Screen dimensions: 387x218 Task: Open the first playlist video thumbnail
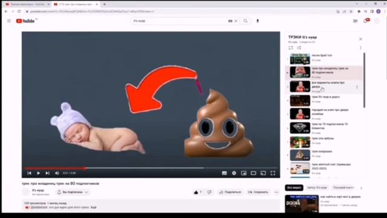pos(300,59)
